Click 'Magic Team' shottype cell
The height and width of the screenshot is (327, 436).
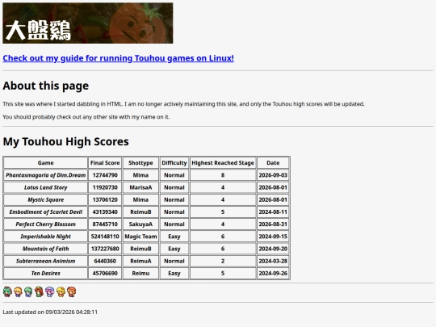(x=140, y=237)
